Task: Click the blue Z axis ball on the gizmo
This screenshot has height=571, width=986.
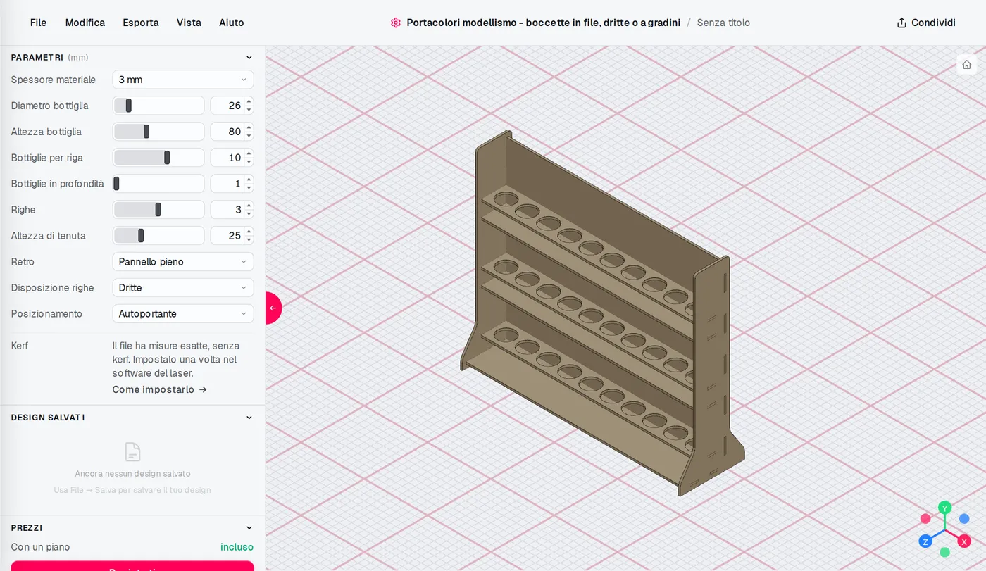Action: pos(925,541)
